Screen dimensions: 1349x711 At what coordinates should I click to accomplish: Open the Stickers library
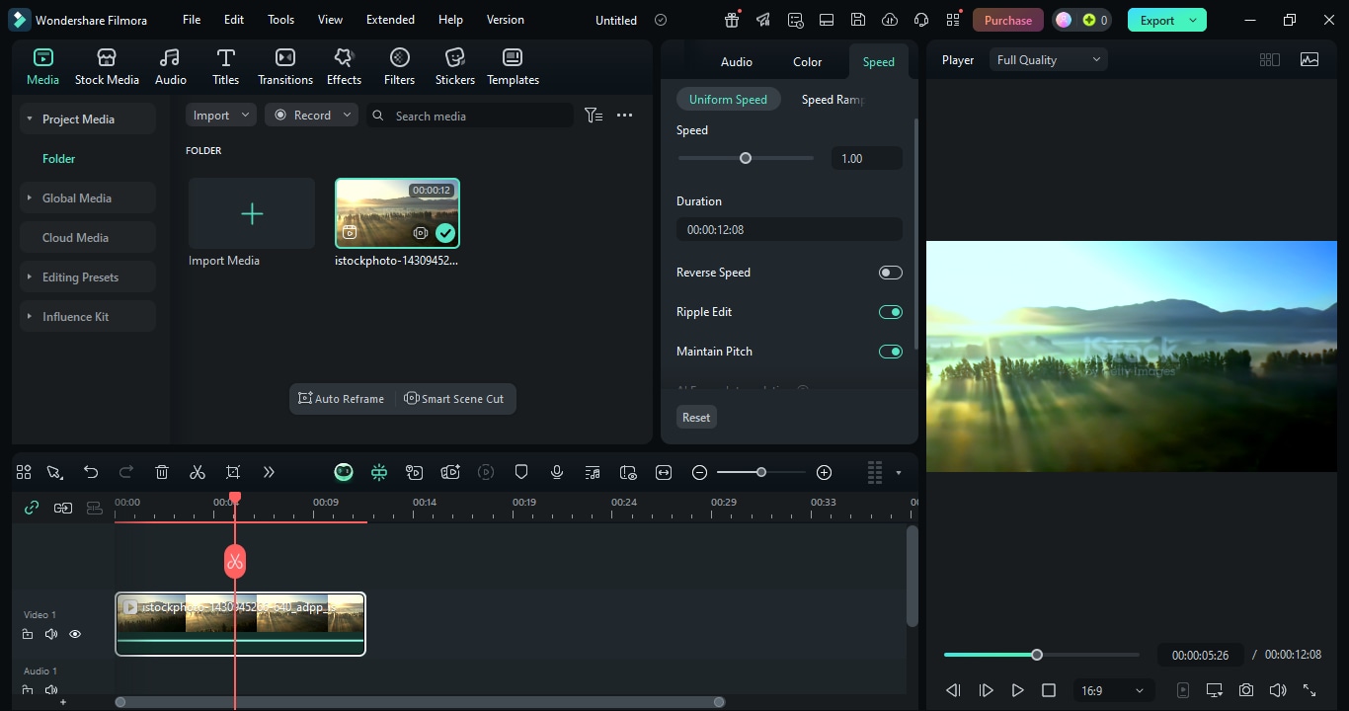pyautogui.click(x=454, y=66)
